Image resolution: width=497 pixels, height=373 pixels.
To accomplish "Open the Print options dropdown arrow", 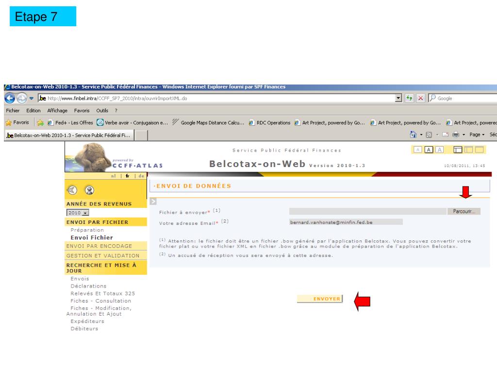I will click(x=464, y=135).
